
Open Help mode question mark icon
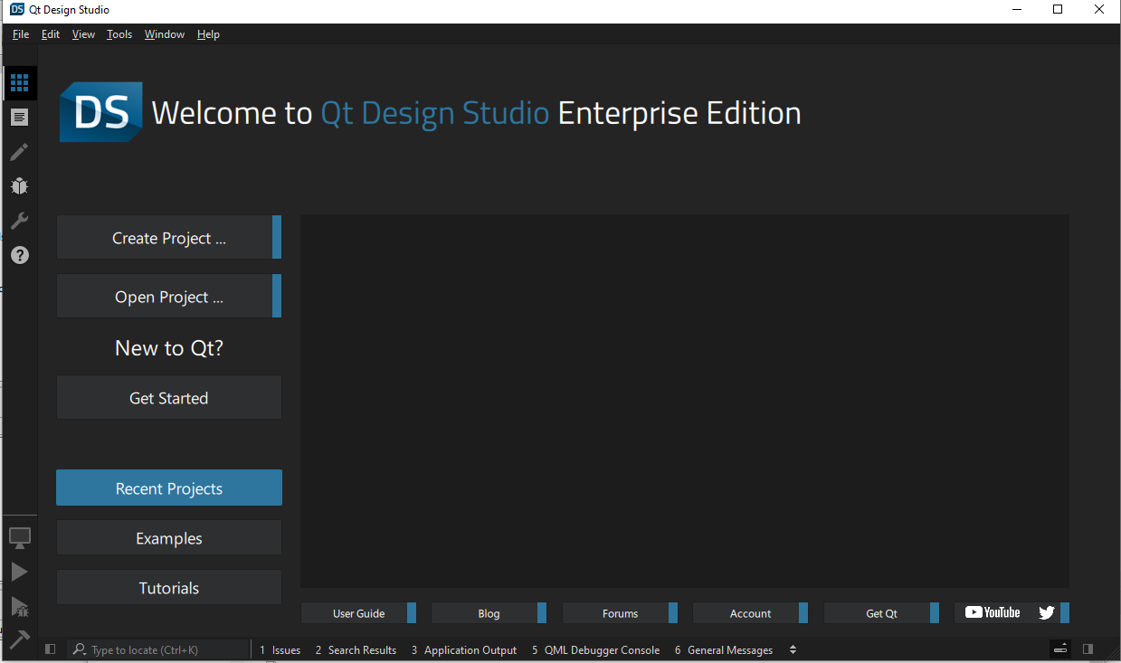click(x=19, y=255)
